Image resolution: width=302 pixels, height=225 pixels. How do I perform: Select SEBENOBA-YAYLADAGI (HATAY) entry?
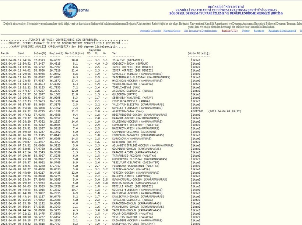(133, 98)
